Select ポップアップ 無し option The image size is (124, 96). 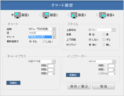click(104, 45)
